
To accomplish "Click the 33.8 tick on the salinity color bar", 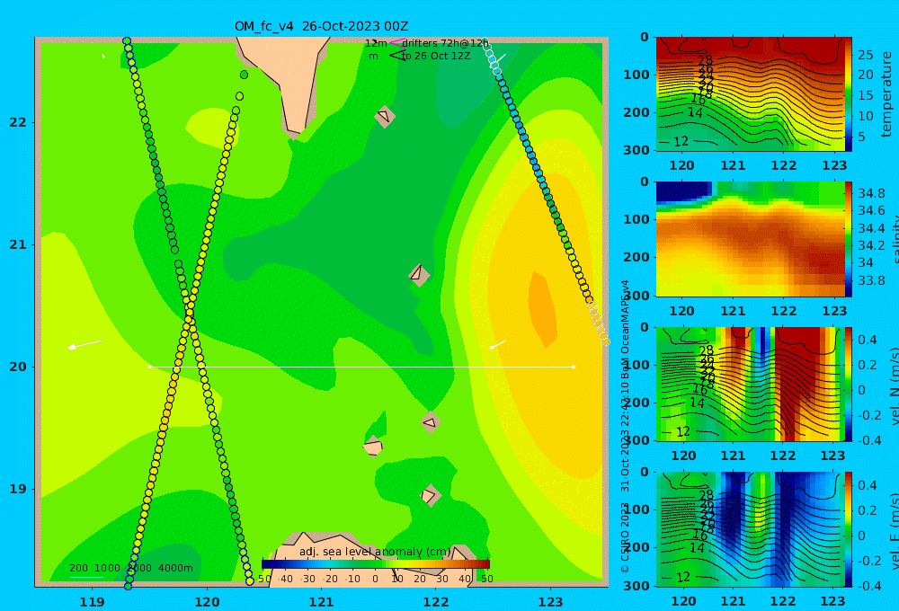I will click(871, 280).
